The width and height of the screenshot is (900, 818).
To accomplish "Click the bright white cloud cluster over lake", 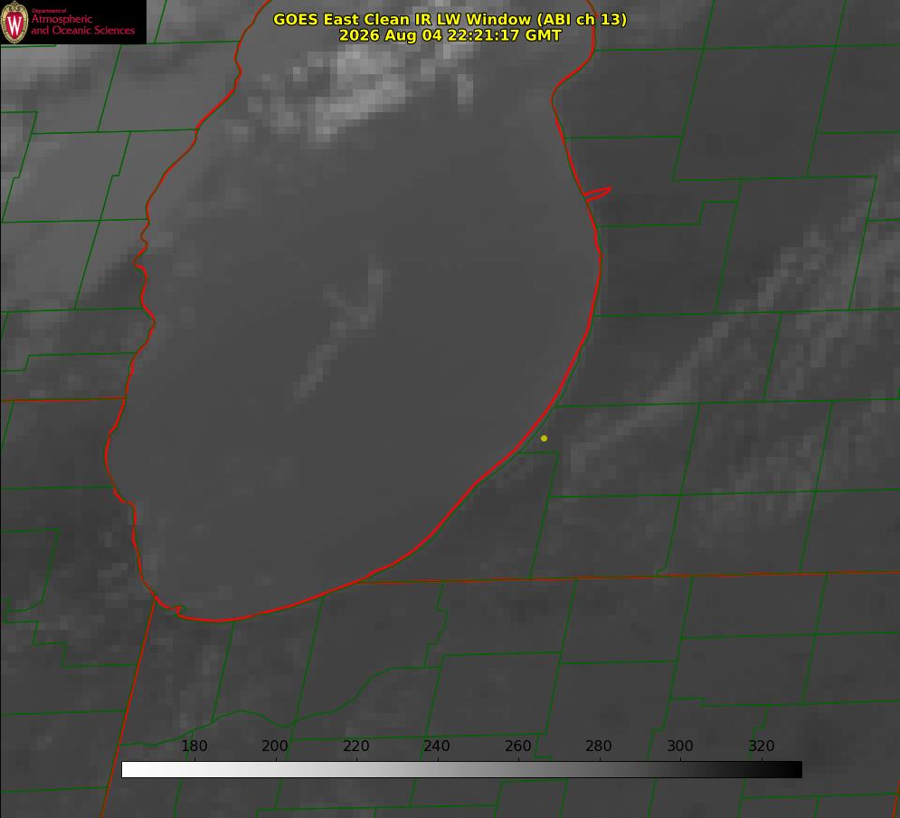I will [362, 86].
